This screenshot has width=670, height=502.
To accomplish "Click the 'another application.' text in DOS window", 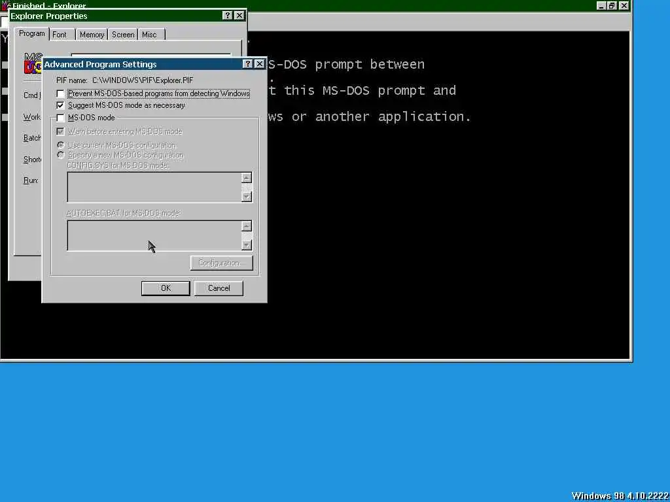I will (393, 116).
